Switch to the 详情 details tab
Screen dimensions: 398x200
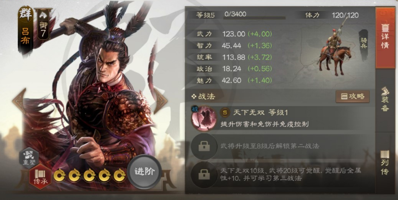[385, 38]
